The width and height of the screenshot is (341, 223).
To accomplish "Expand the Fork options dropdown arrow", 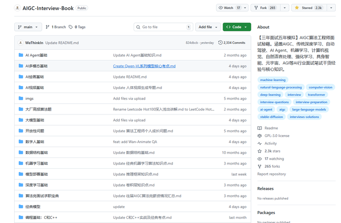I will click(x=285, y=8).
